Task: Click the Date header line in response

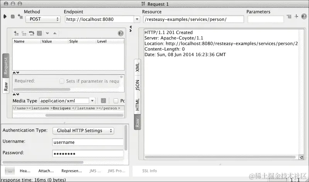Action: click(185, 55)
